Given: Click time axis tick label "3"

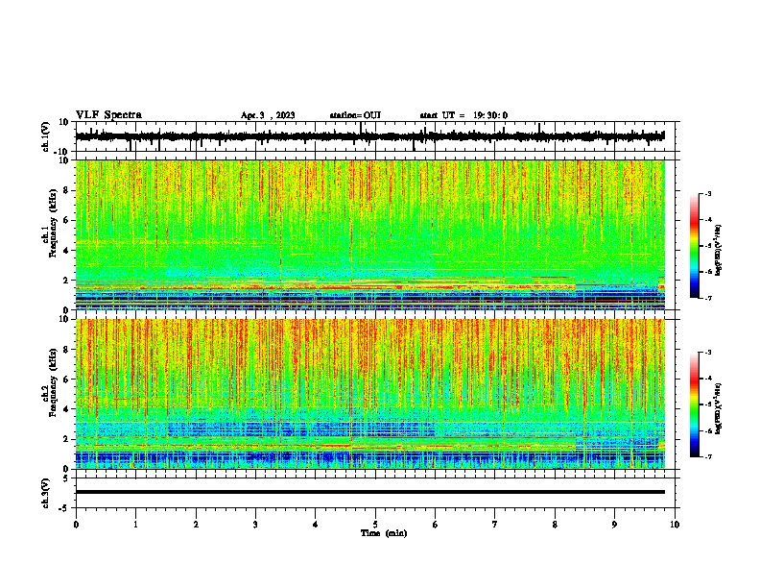Looking at the screenshot, I should pyautogui.click(x=255, y=525).
